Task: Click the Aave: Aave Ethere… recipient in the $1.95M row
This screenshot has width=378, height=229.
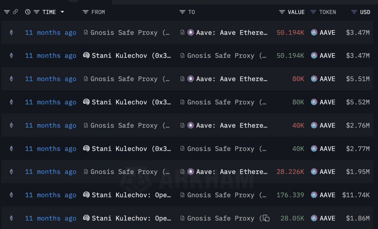Action: [232, 172]
